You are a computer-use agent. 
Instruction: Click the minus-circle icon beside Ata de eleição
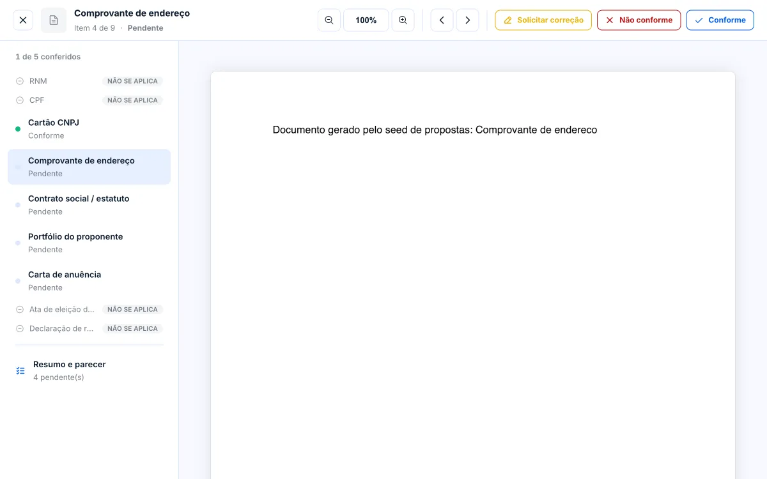[x=20, y=309]
